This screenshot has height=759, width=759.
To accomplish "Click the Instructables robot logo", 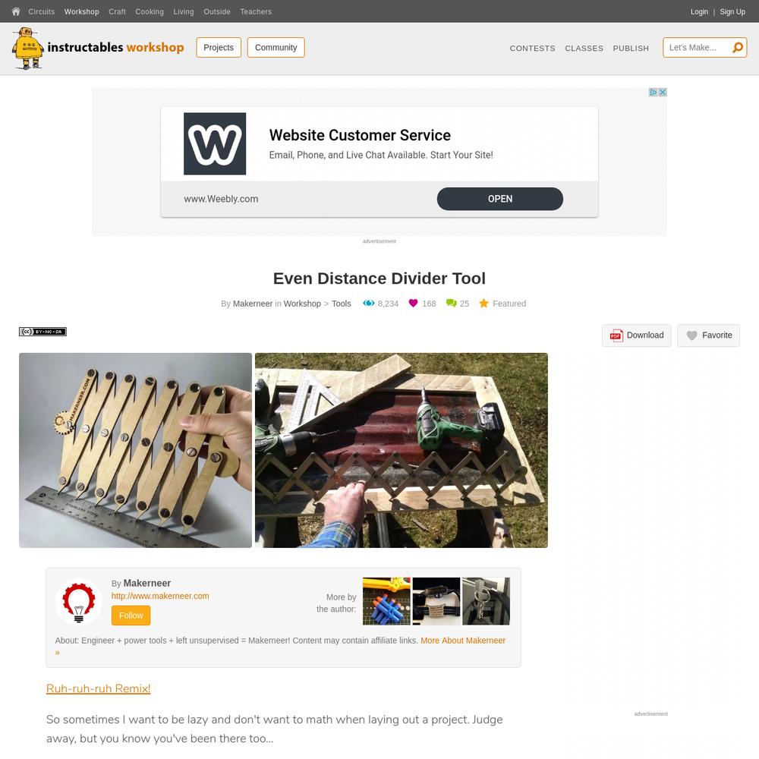I will (27, 49).
